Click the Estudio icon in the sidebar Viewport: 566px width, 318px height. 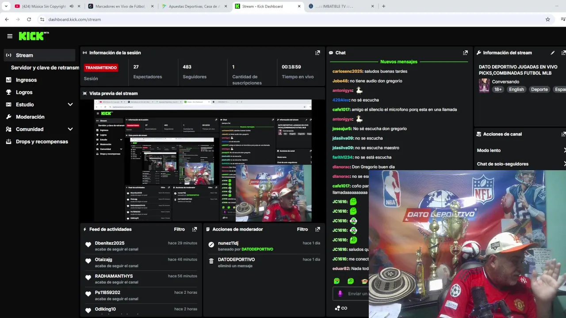pyautogui.click(x=8, y=105)
